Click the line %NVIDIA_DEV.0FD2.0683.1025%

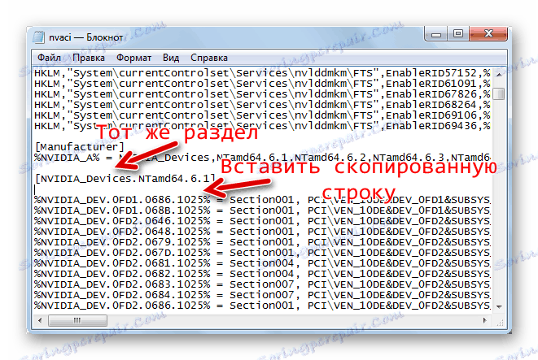click(x=262, y=284)
